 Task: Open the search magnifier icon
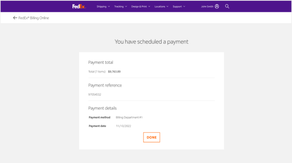(227, 6)
